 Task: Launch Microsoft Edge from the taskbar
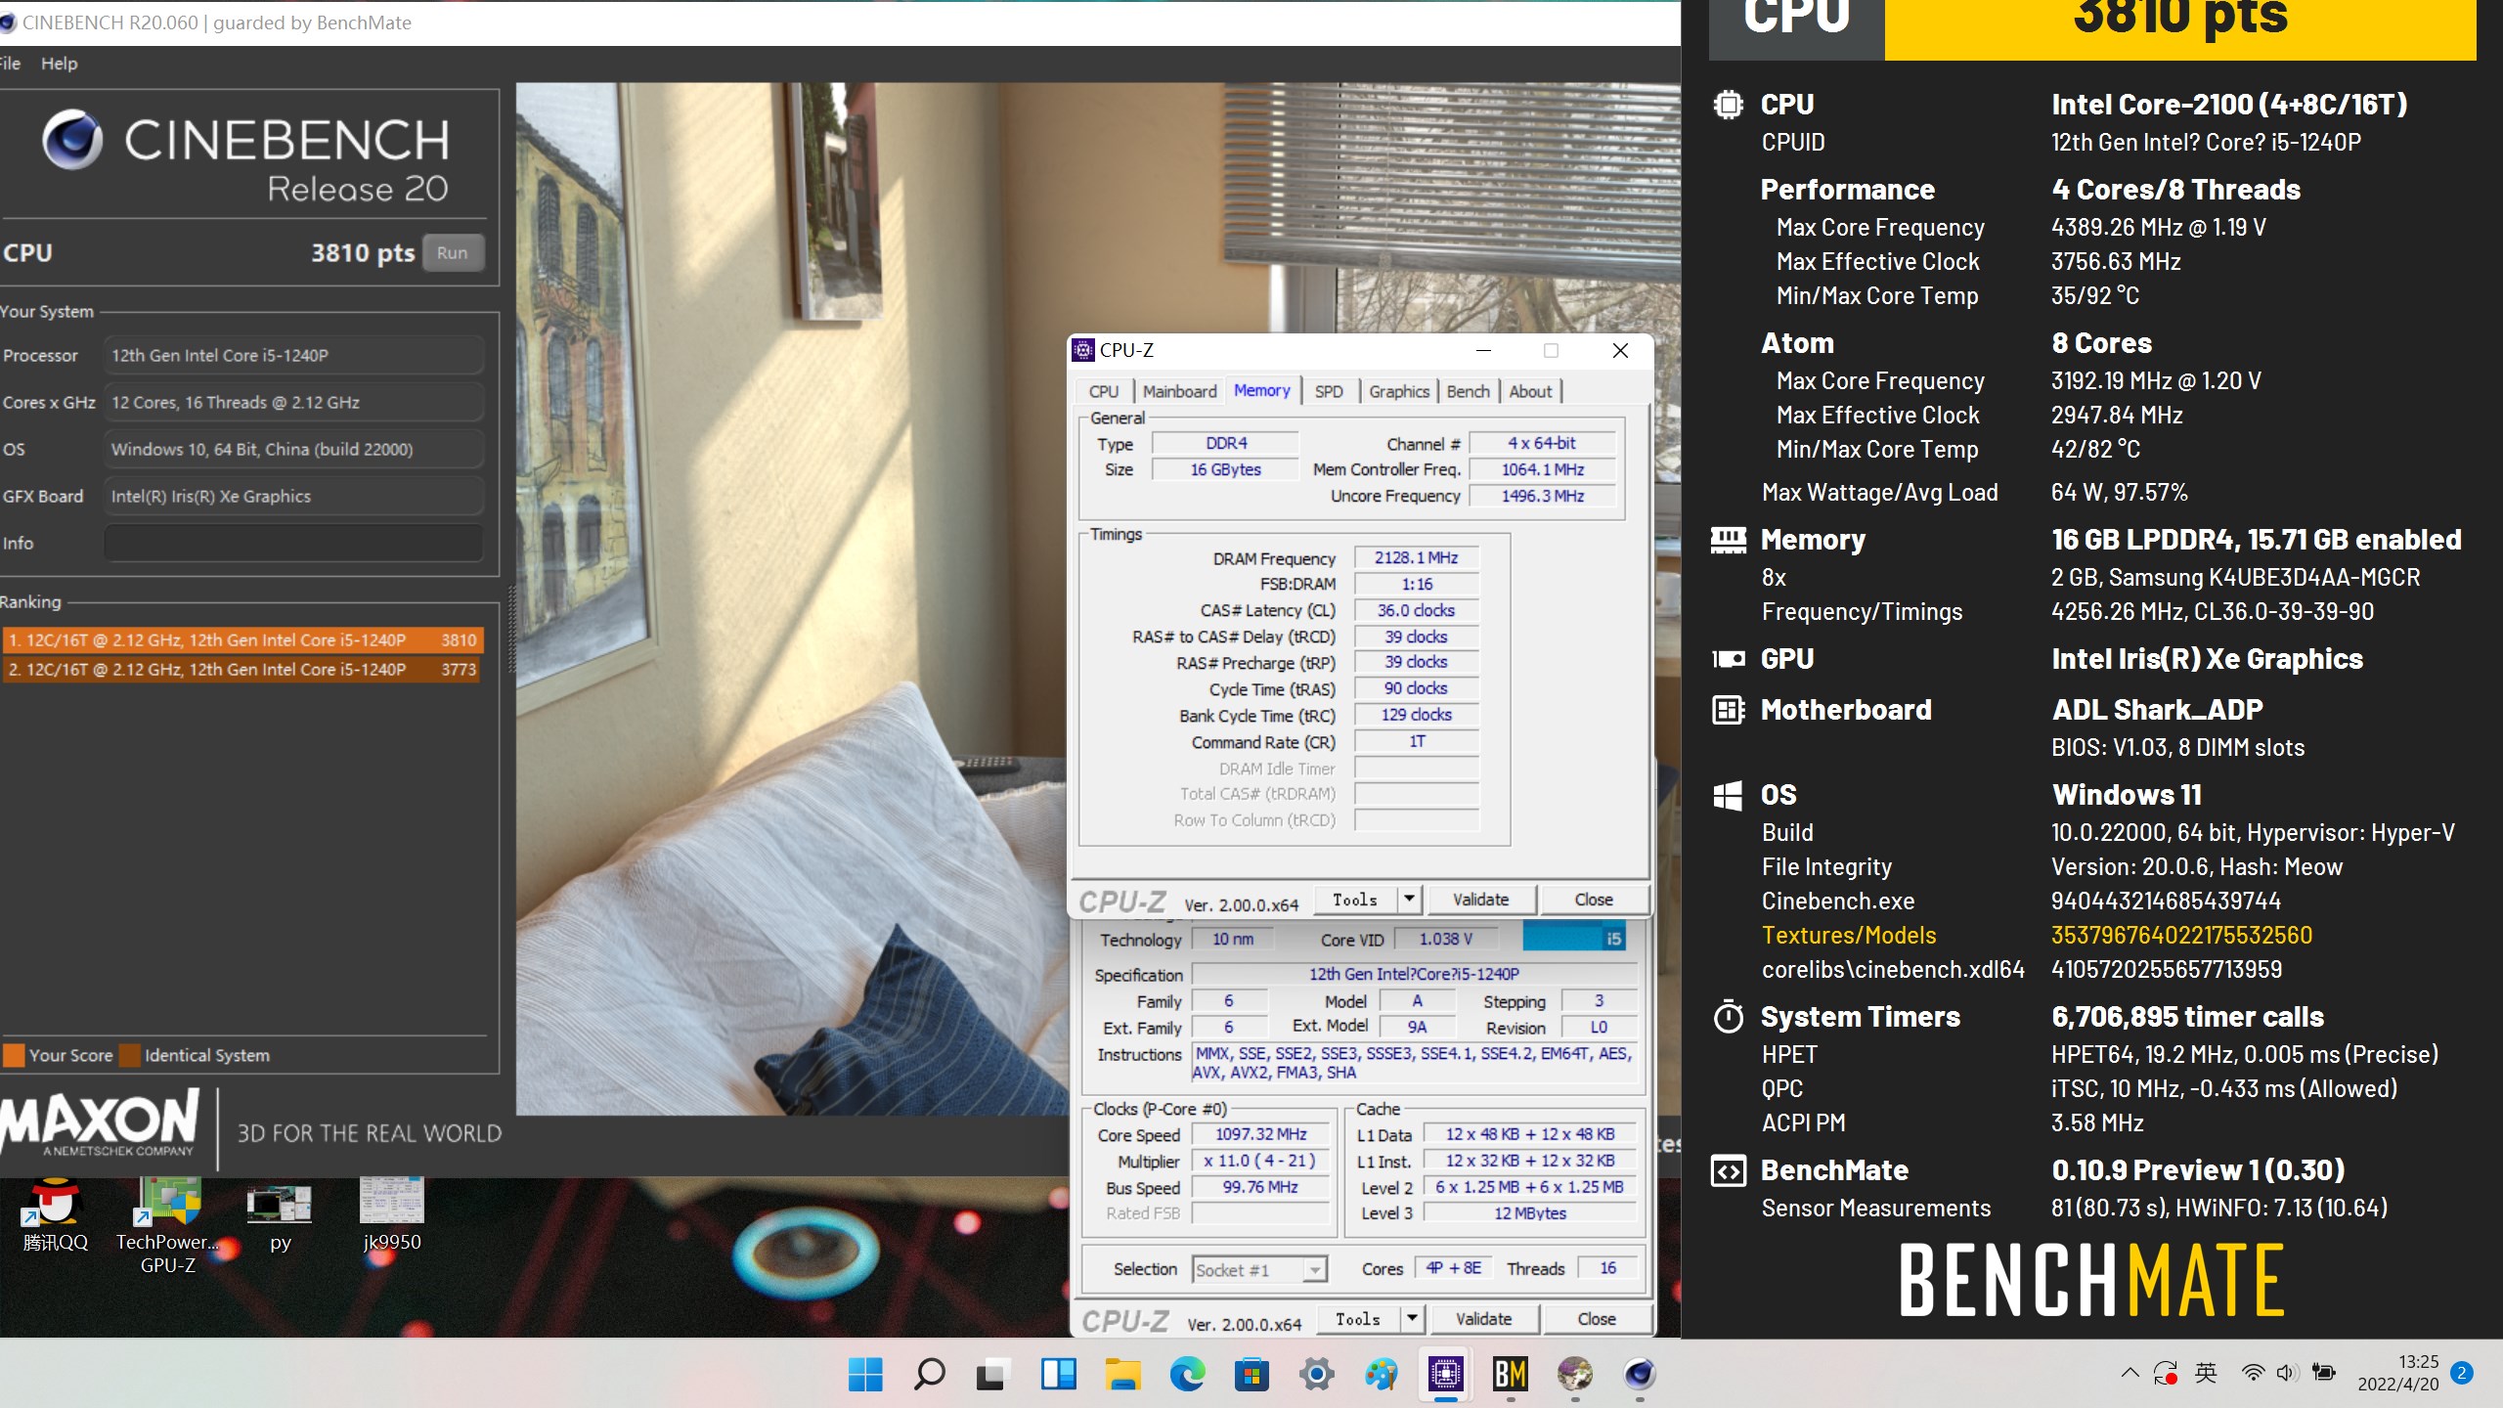click(1187, 1375)
